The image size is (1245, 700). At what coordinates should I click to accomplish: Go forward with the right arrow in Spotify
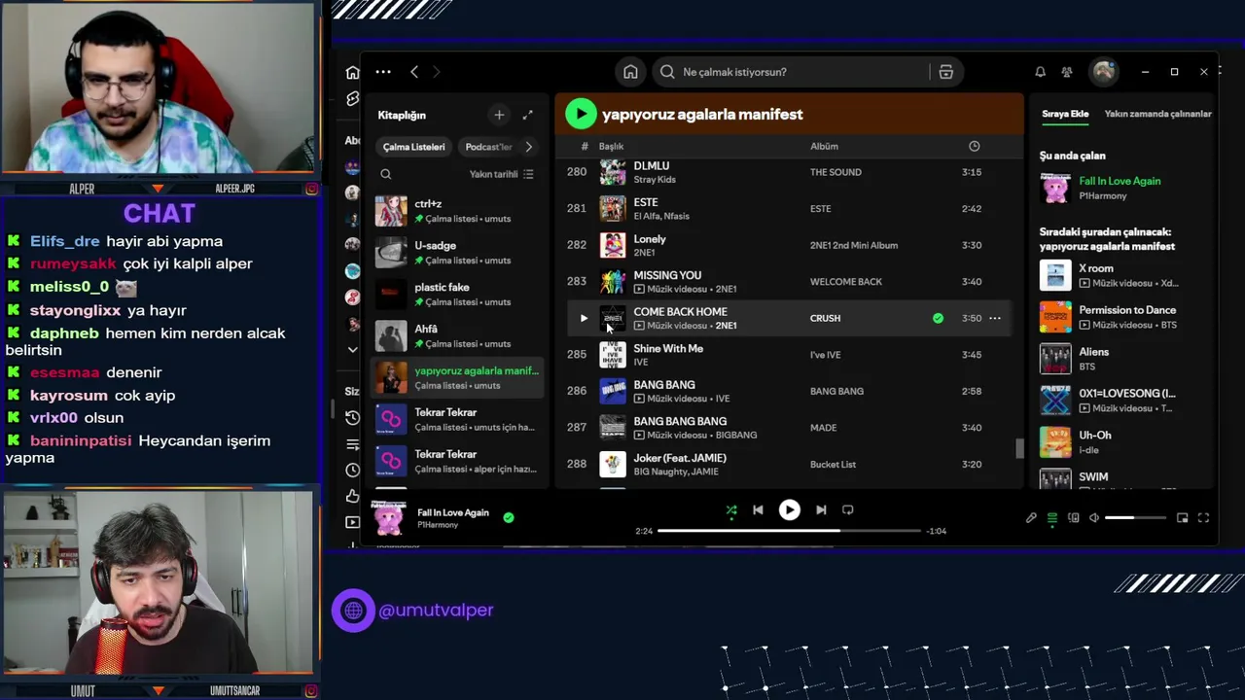pos(436,72)
